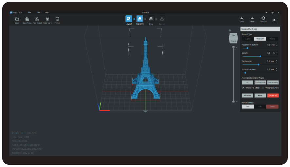Redo the last action

click(252, 18)
